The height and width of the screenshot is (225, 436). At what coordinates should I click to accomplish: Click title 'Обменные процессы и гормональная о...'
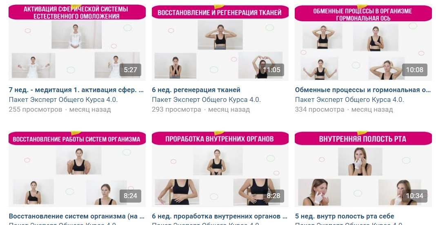pos(363,90)
